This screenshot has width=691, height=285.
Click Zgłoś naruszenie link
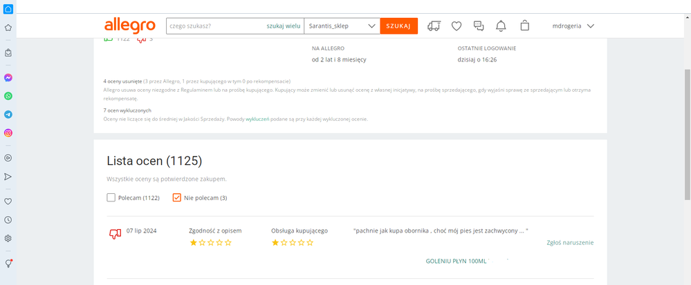click(x=570, y=242)
